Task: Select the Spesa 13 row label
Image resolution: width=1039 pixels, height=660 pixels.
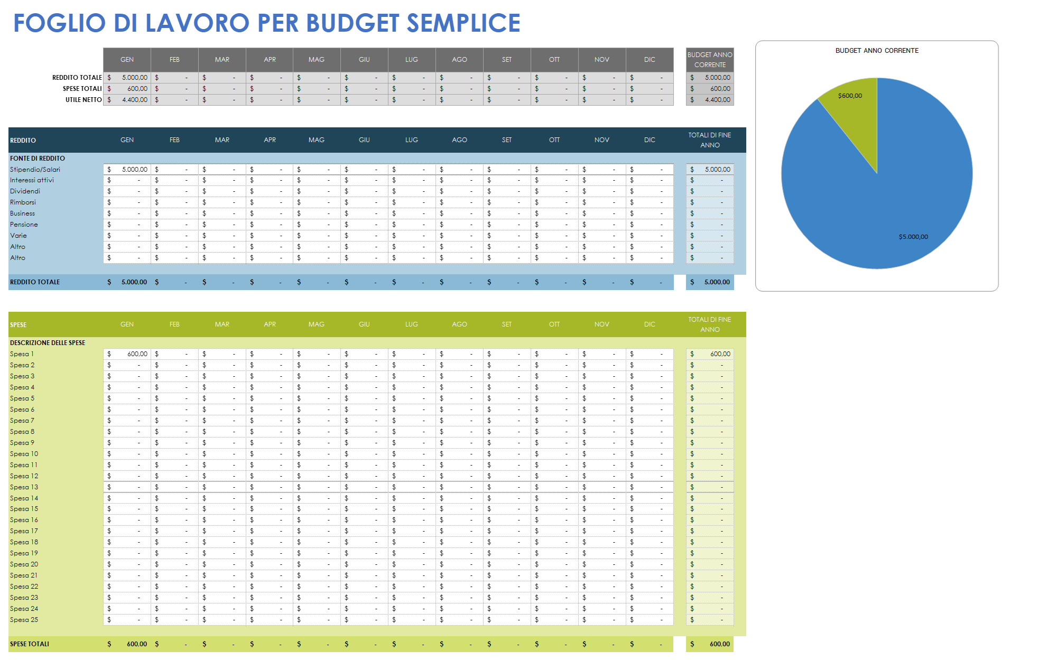Action: 24,487
